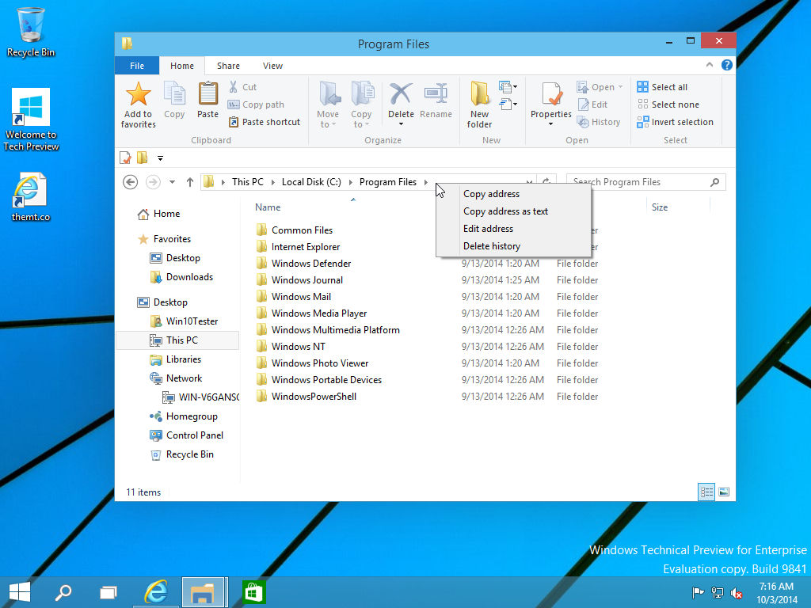Screen dimensions: 811x608
Task: Switch to the View ribbon tab
Action: 272,66
